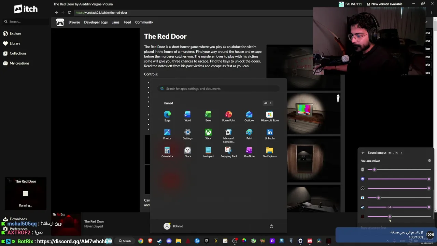Click the itch.io controller logo

(x=60, y=22)
